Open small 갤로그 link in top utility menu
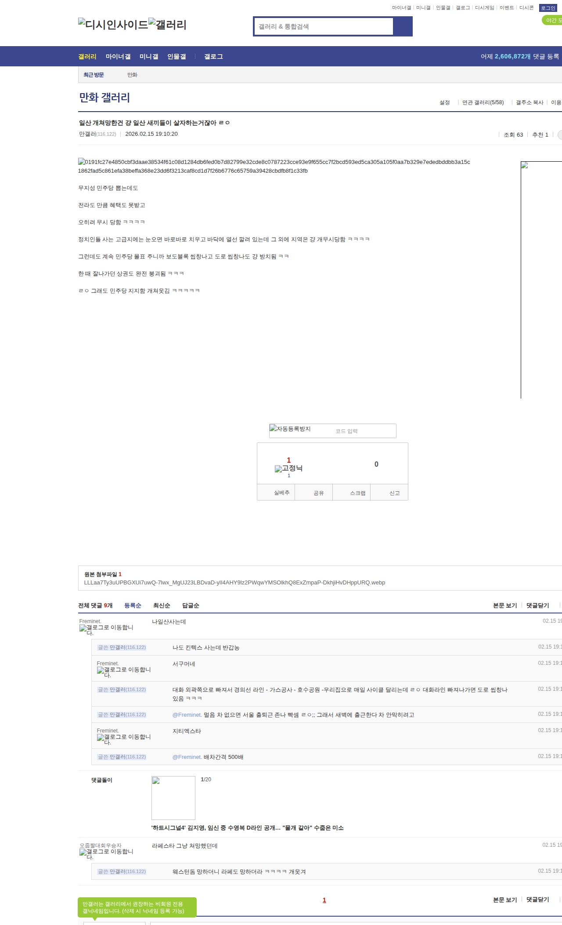The image size is (562, 925). click(x=463, y=8)
